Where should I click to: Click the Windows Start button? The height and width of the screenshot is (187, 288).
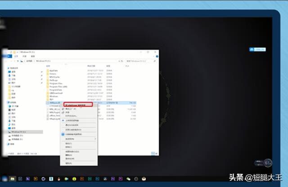tap(4, 179)
